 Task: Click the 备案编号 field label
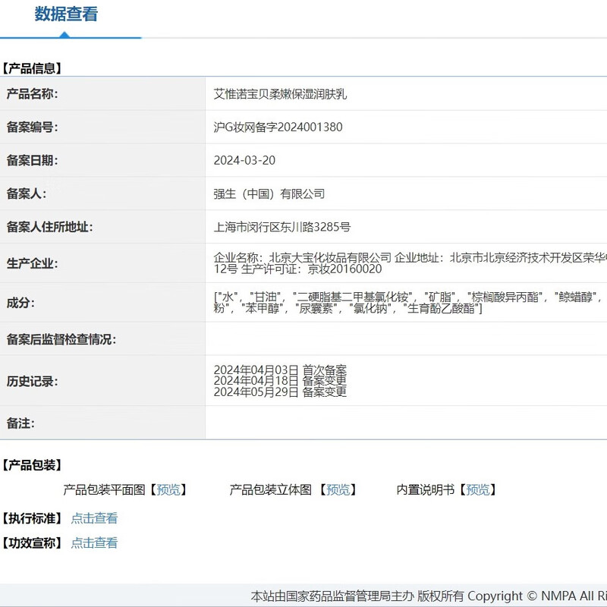click(32, 127)
